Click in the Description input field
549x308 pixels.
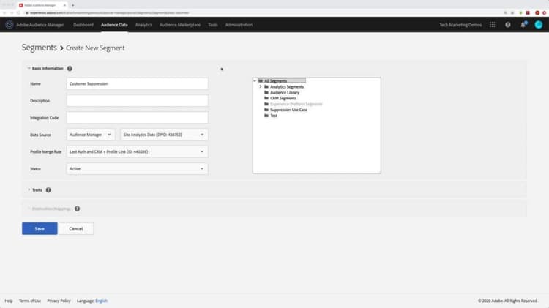(138, 101)
